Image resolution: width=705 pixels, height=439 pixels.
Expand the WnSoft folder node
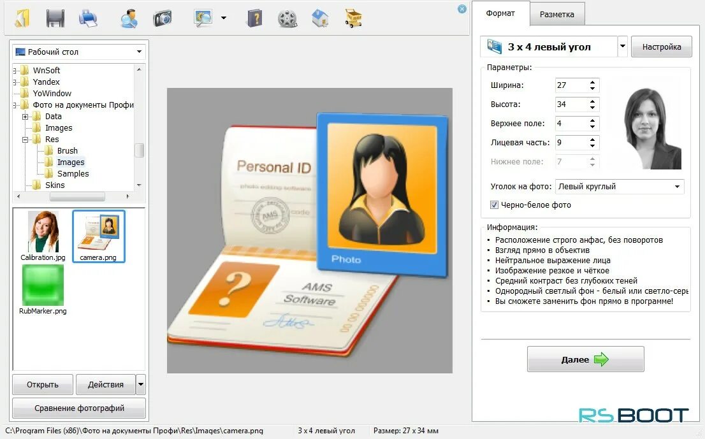(15, 70)
